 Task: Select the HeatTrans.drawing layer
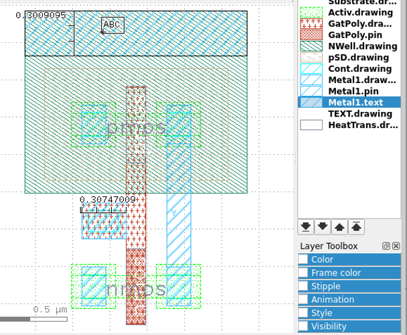(362, 125)
